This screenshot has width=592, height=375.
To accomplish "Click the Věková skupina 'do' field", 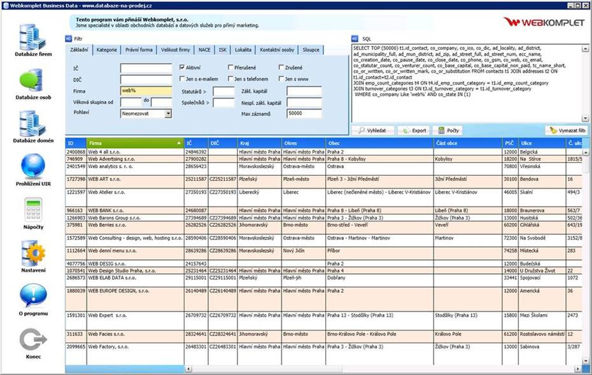I will (x=162, y=102).
